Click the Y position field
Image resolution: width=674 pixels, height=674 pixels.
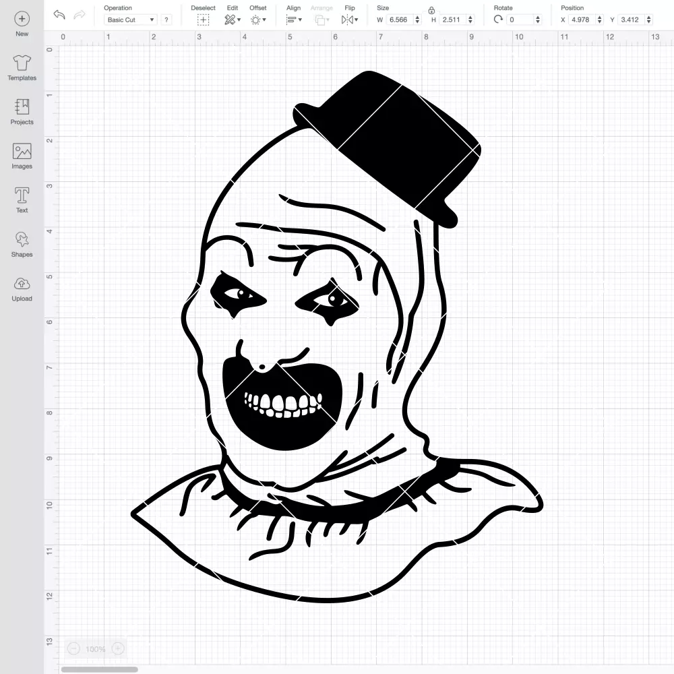(x=632, y=20)
